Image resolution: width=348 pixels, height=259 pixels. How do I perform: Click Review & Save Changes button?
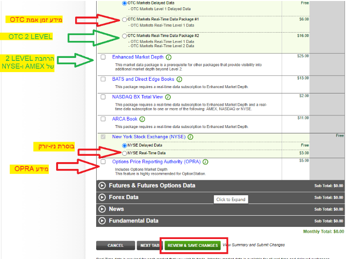point(193,245)
